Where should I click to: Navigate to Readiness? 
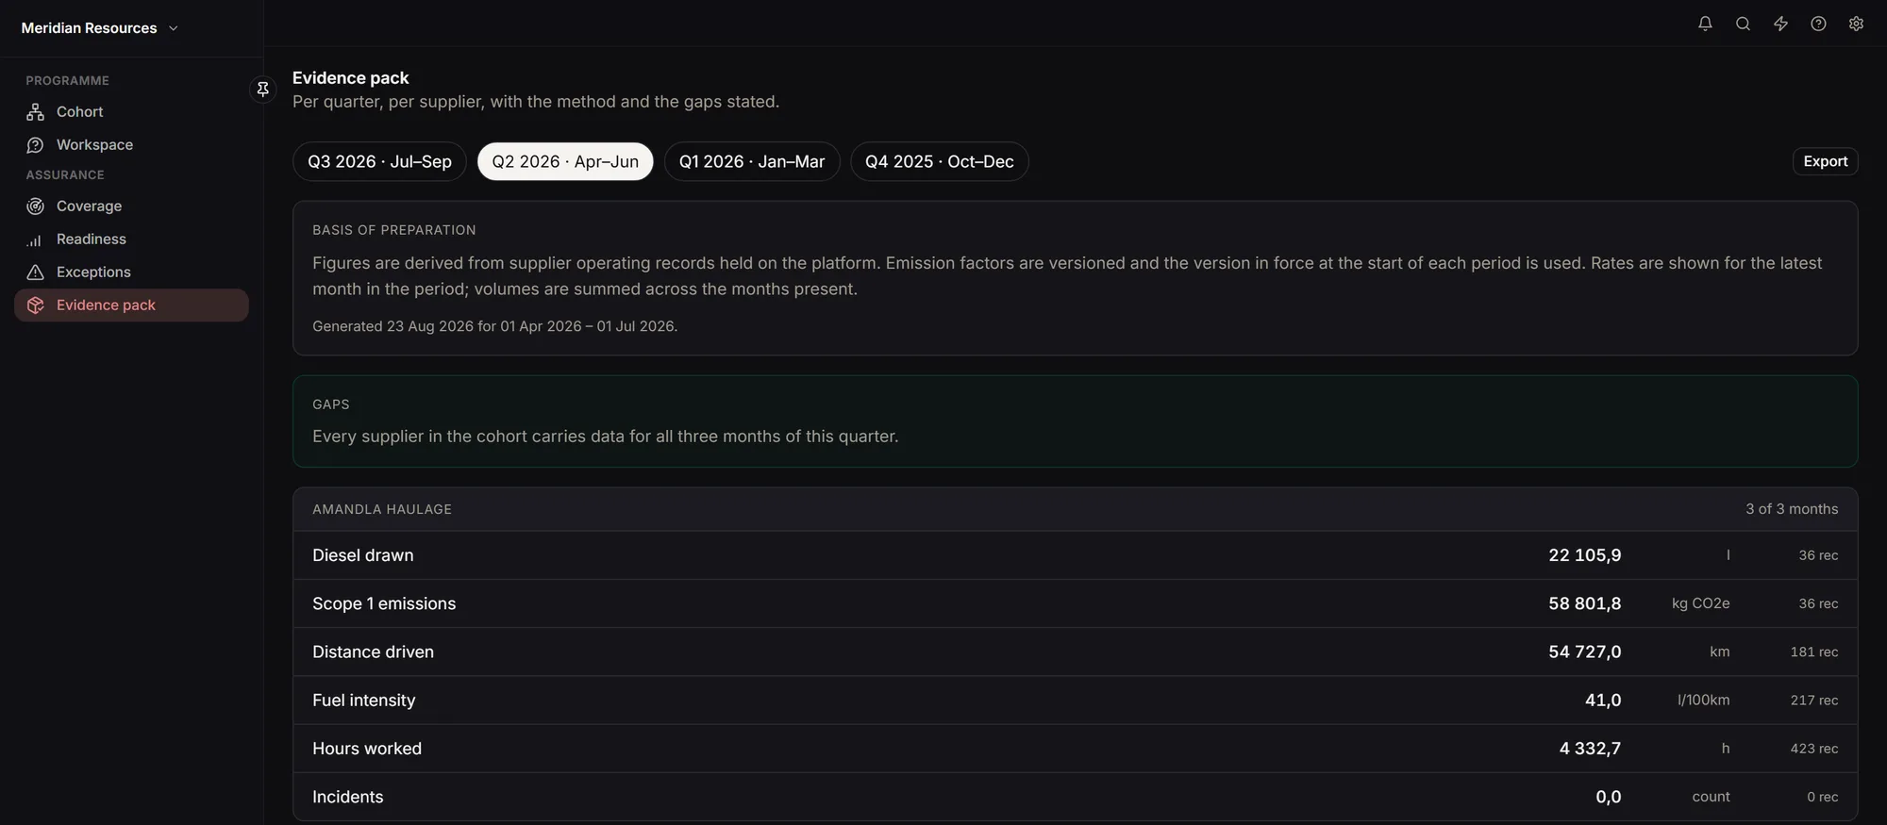[x=131, y=239]
